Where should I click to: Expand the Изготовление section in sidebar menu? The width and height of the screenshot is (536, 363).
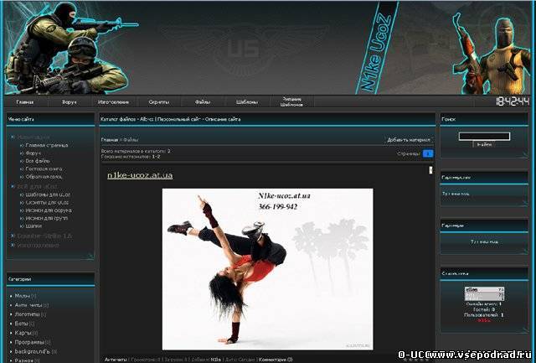pyautogui.click(x=38, y=246)
